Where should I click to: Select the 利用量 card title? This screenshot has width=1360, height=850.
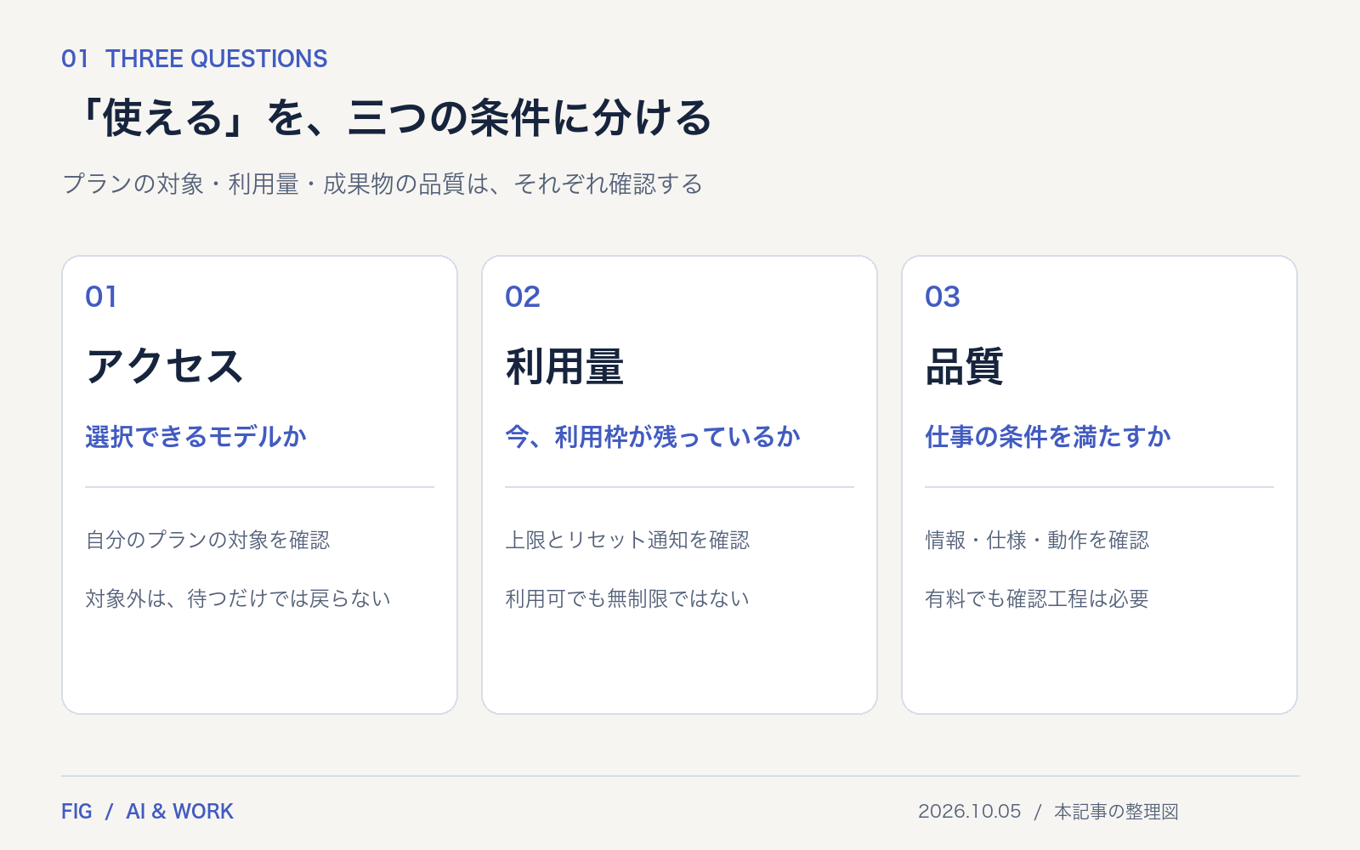pyautogui.click(x=564, y=366)
